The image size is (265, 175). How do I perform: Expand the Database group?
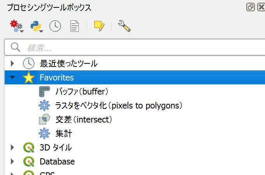[12, 161]
